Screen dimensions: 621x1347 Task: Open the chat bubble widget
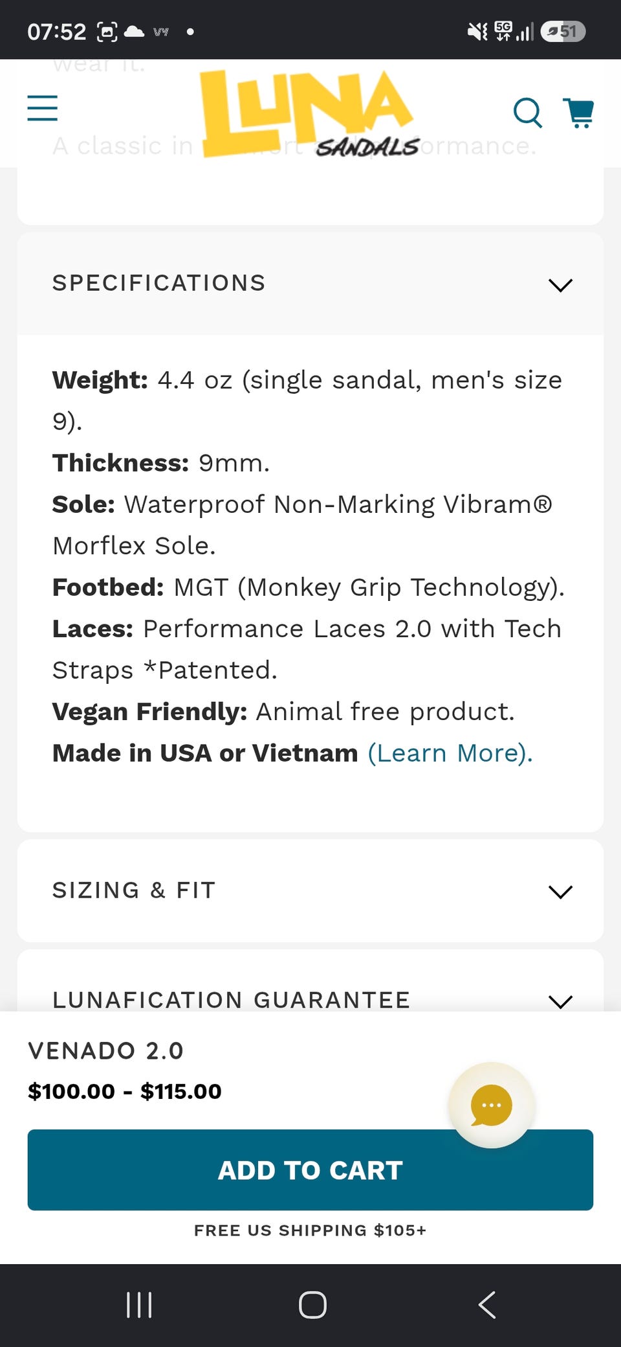pyautogui.click(x=492, y=1105)
